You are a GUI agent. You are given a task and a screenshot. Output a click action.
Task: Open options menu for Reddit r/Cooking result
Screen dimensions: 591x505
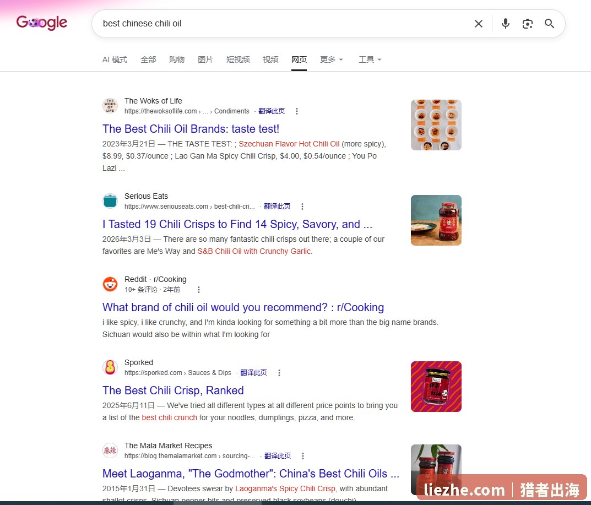pos(199,290)
